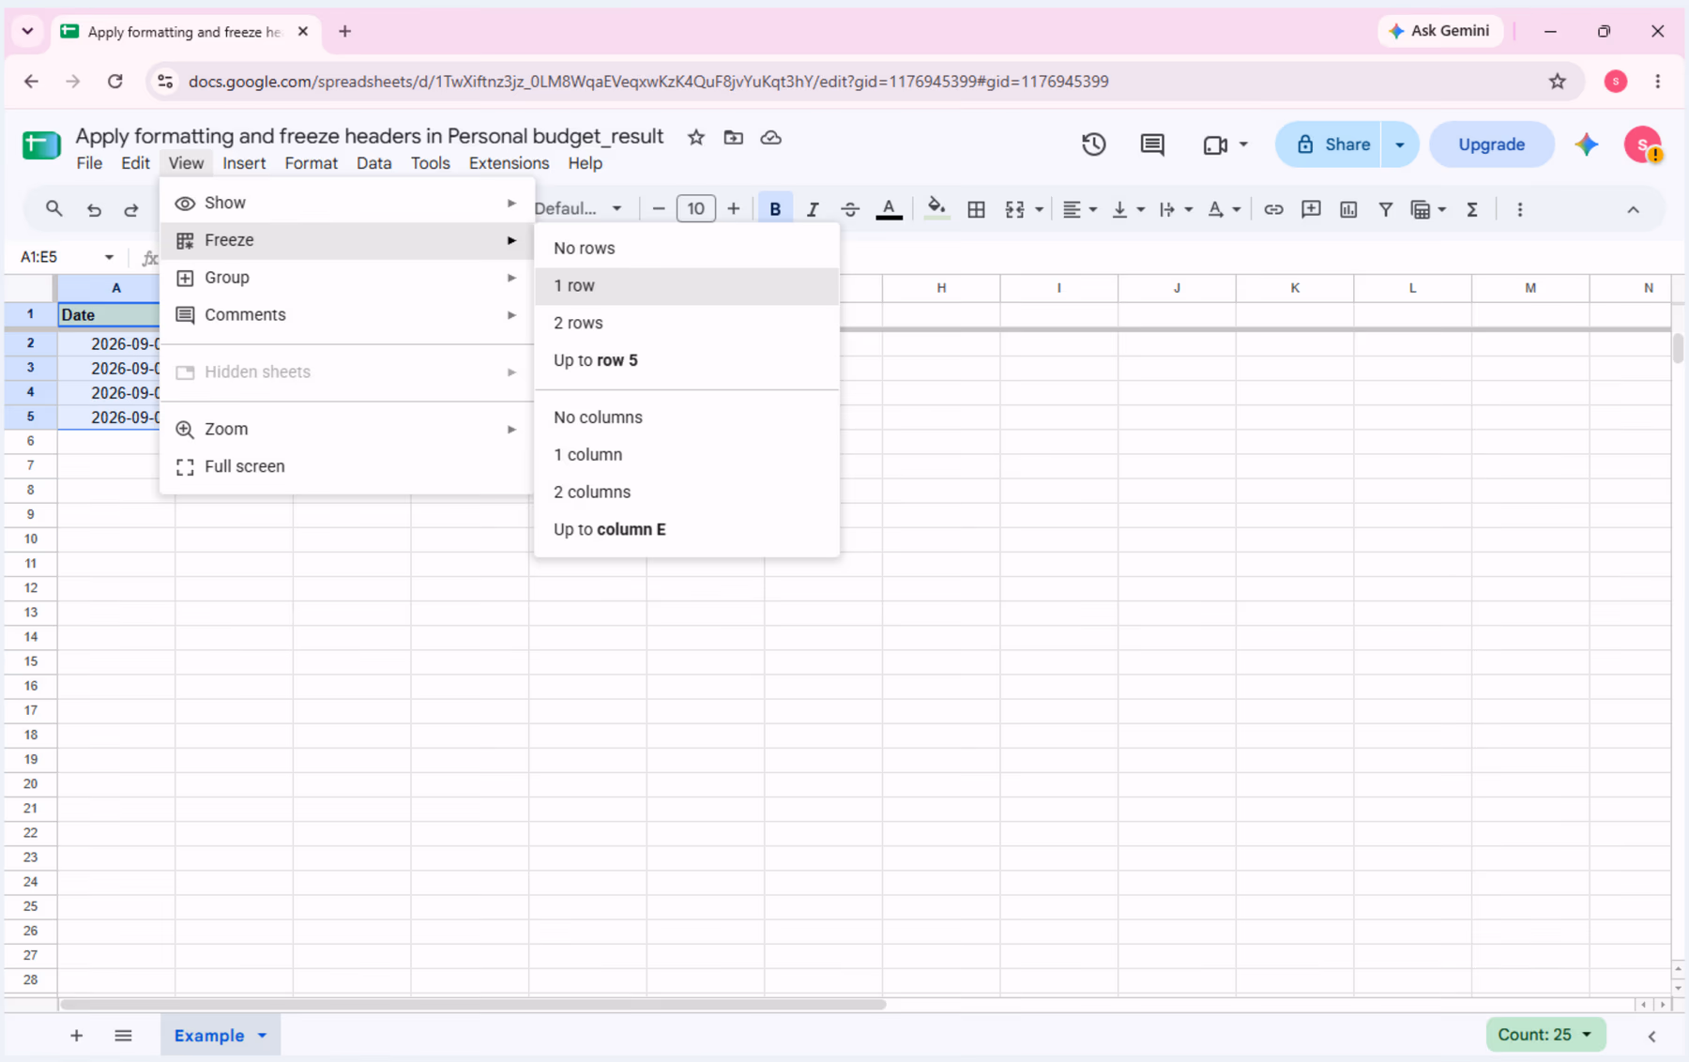Screen dimensions: 1689x1062
Task: Click the font size input field
Action: click(695, 208)
